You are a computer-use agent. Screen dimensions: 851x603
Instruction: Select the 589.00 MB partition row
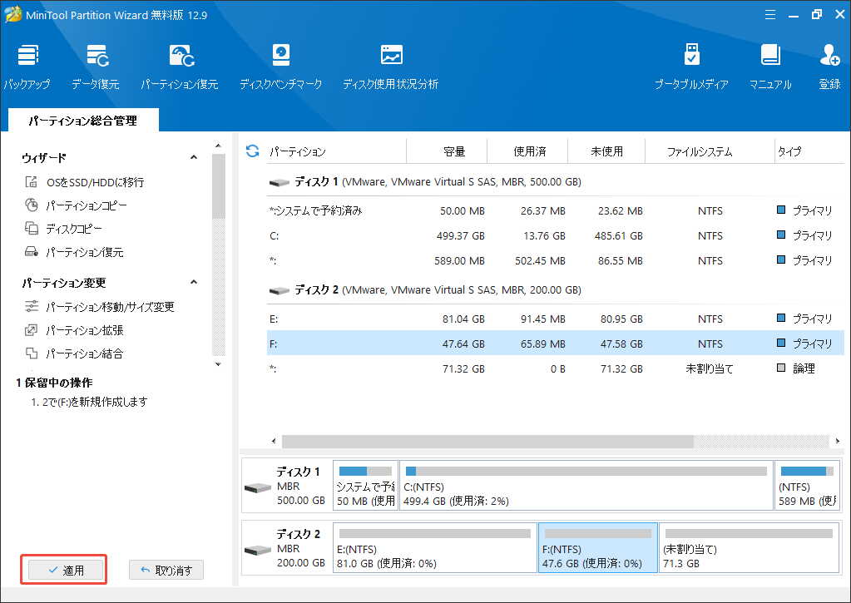click(x=555, y=260)
